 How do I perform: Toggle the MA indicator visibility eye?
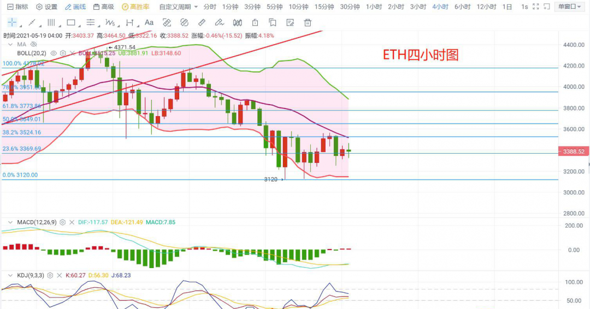pos(33,44)
